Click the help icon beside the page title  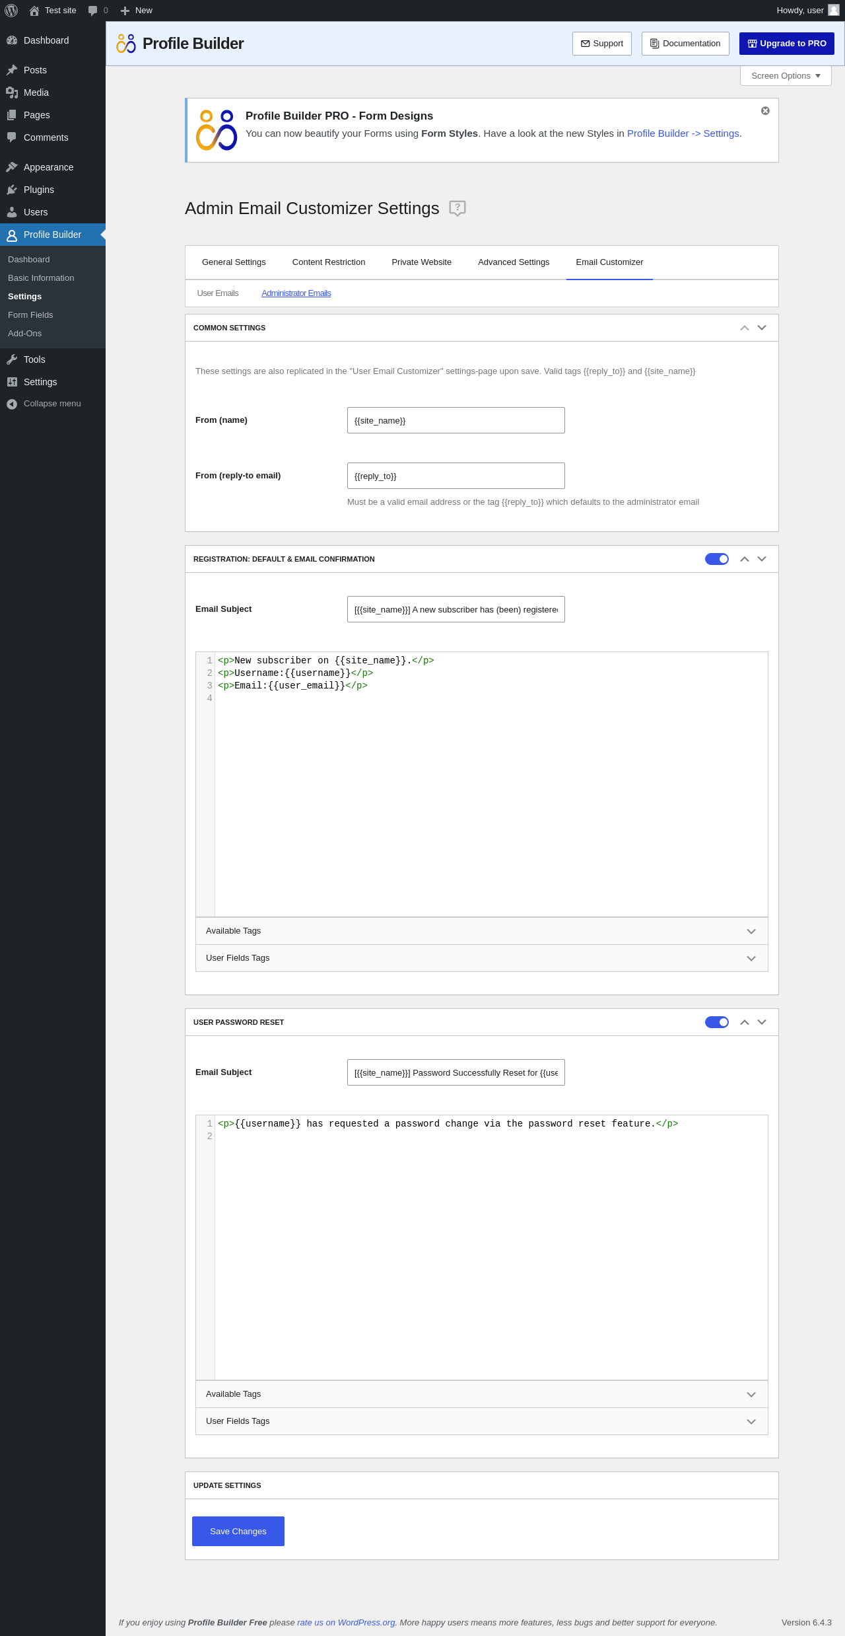[x=457, y=208]
